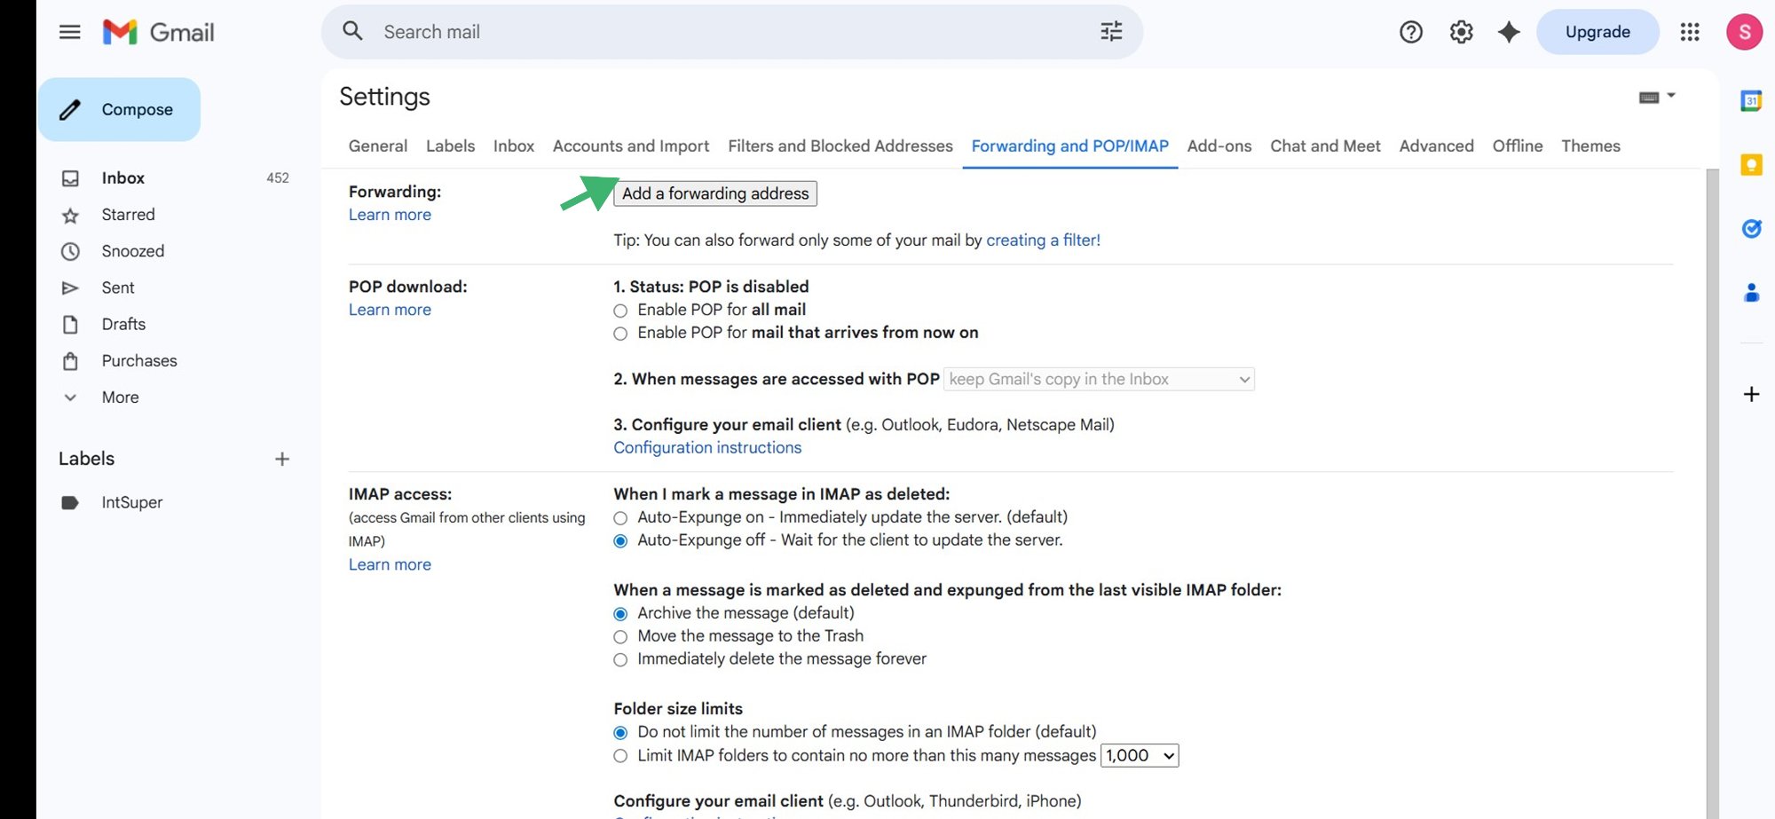
Task: Click Add a forwarding address
Action: click(x=714, y=193)
